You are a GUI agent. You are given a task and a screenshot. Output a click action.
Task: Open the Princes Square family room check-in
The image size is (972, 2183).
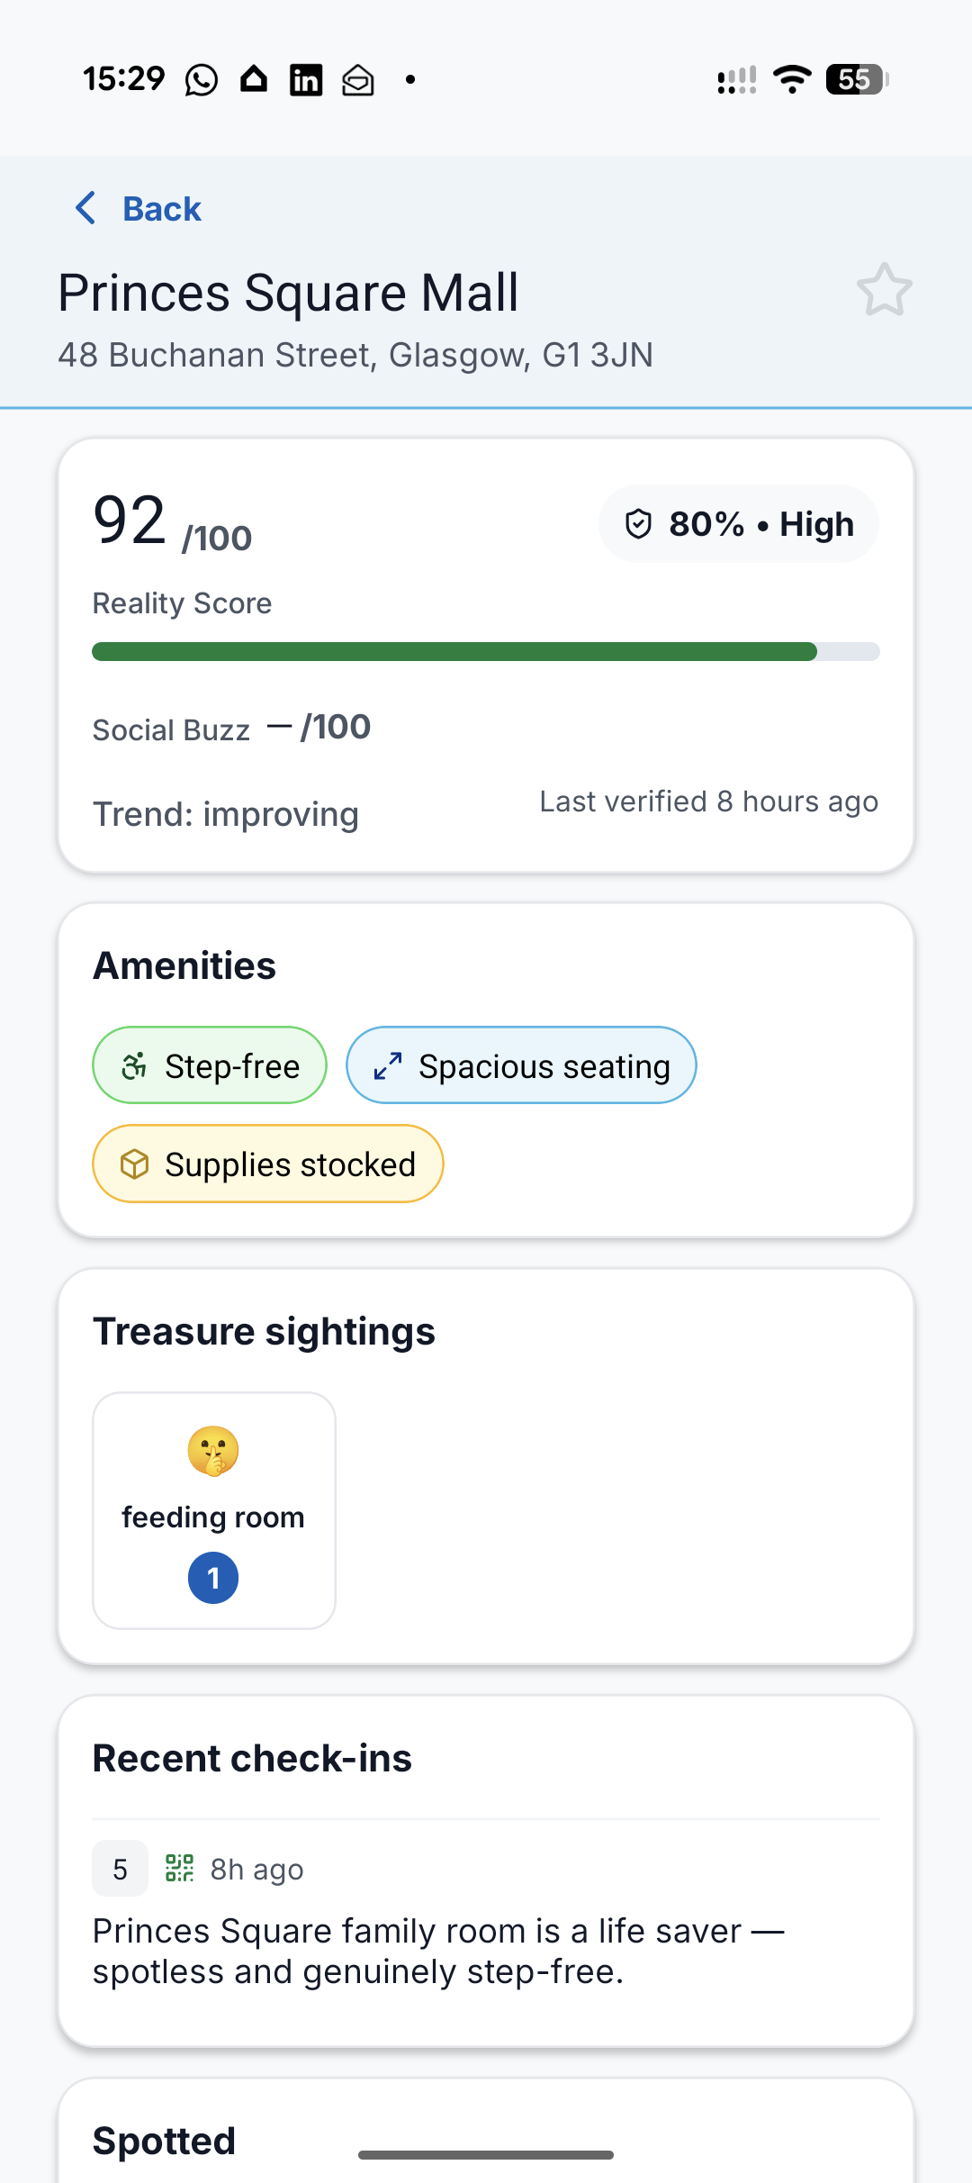click(438, 1951)
